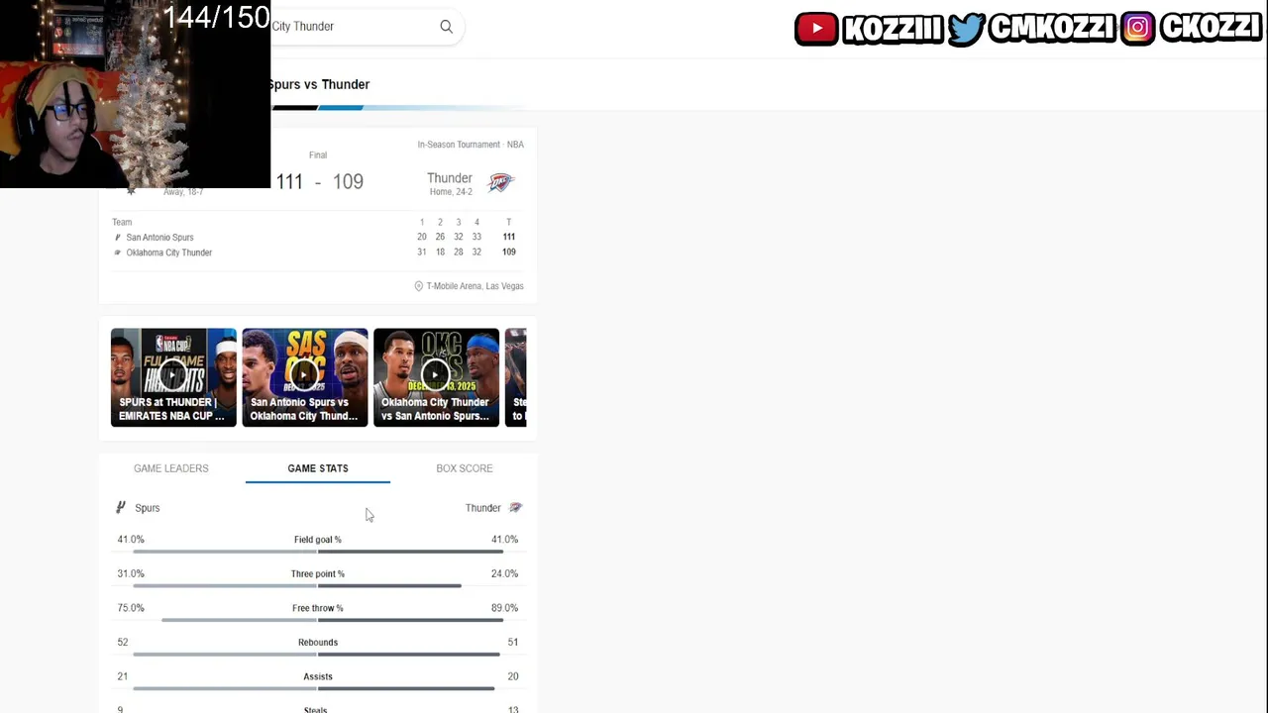The image size is (1268, 713).
Task: Click the Thunder logo in Game Stats header
Action: [515, 507]
